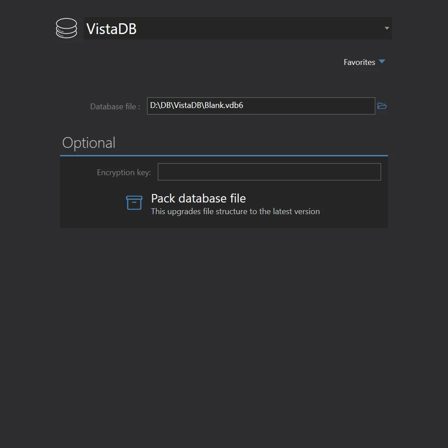
Task: Select the file-browse icon after the path field
Action: pyautogui.click(x=382, y=106)
